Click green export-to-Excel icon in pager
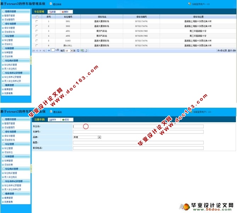237x213 pixels. [82, 51]
